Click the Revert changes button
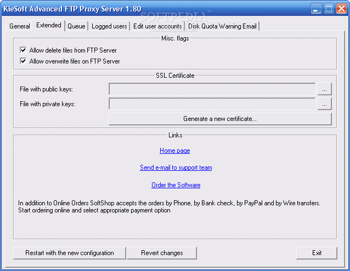The image size is (350, 271). point(162,253)
